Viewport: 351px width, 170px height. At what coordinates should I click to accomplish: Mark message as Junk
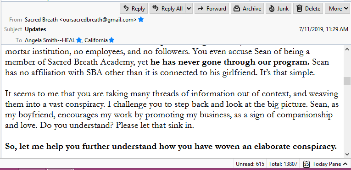279,9
